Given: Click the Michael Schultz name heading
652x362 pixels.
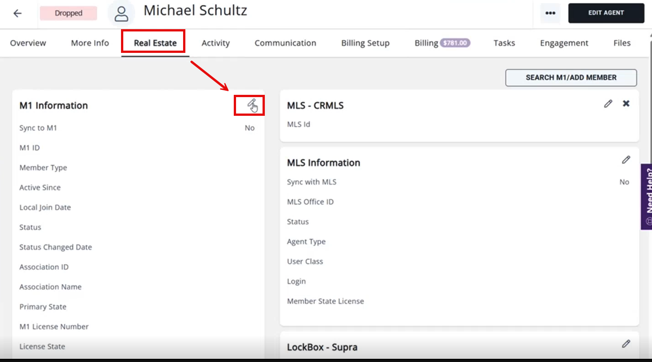Looking at the screenshot, I should (x=195, y=10).
